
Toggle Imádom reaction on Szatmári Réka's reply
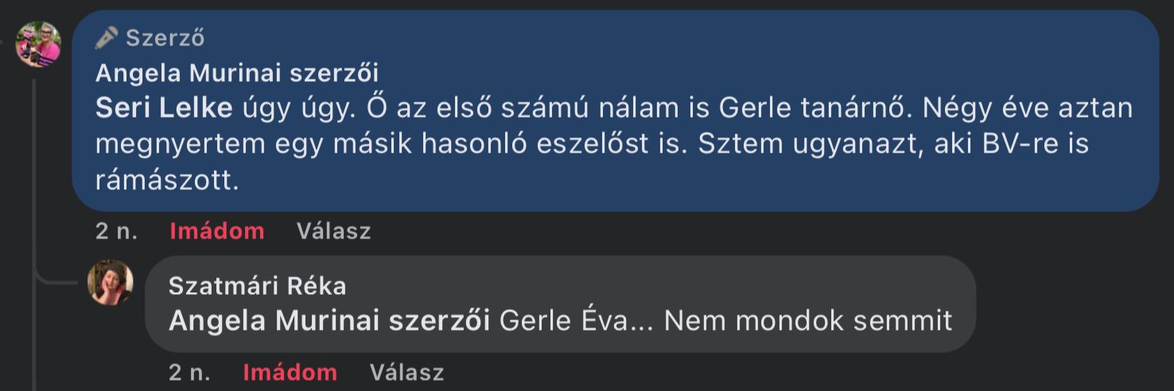[x=290, y=372]
